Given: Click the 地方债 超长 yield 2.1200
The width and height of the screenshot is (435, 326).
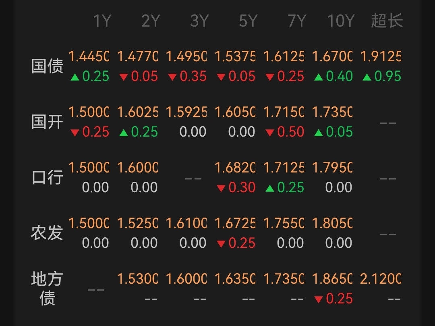Looking at the screenshot, I should 381,279.
